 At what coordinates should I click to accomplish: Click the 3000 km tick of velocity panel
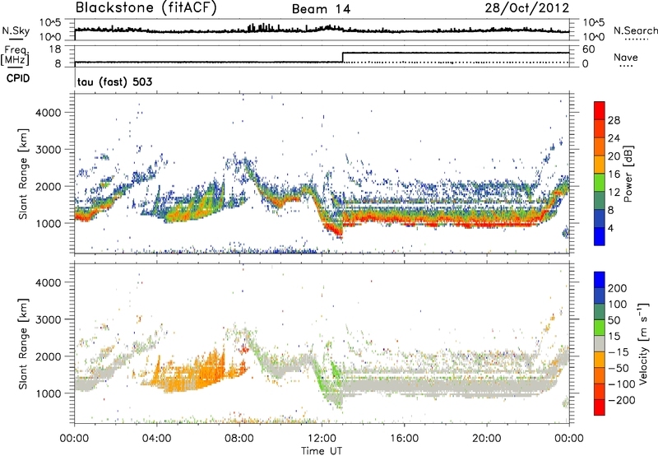click(49, 319)
